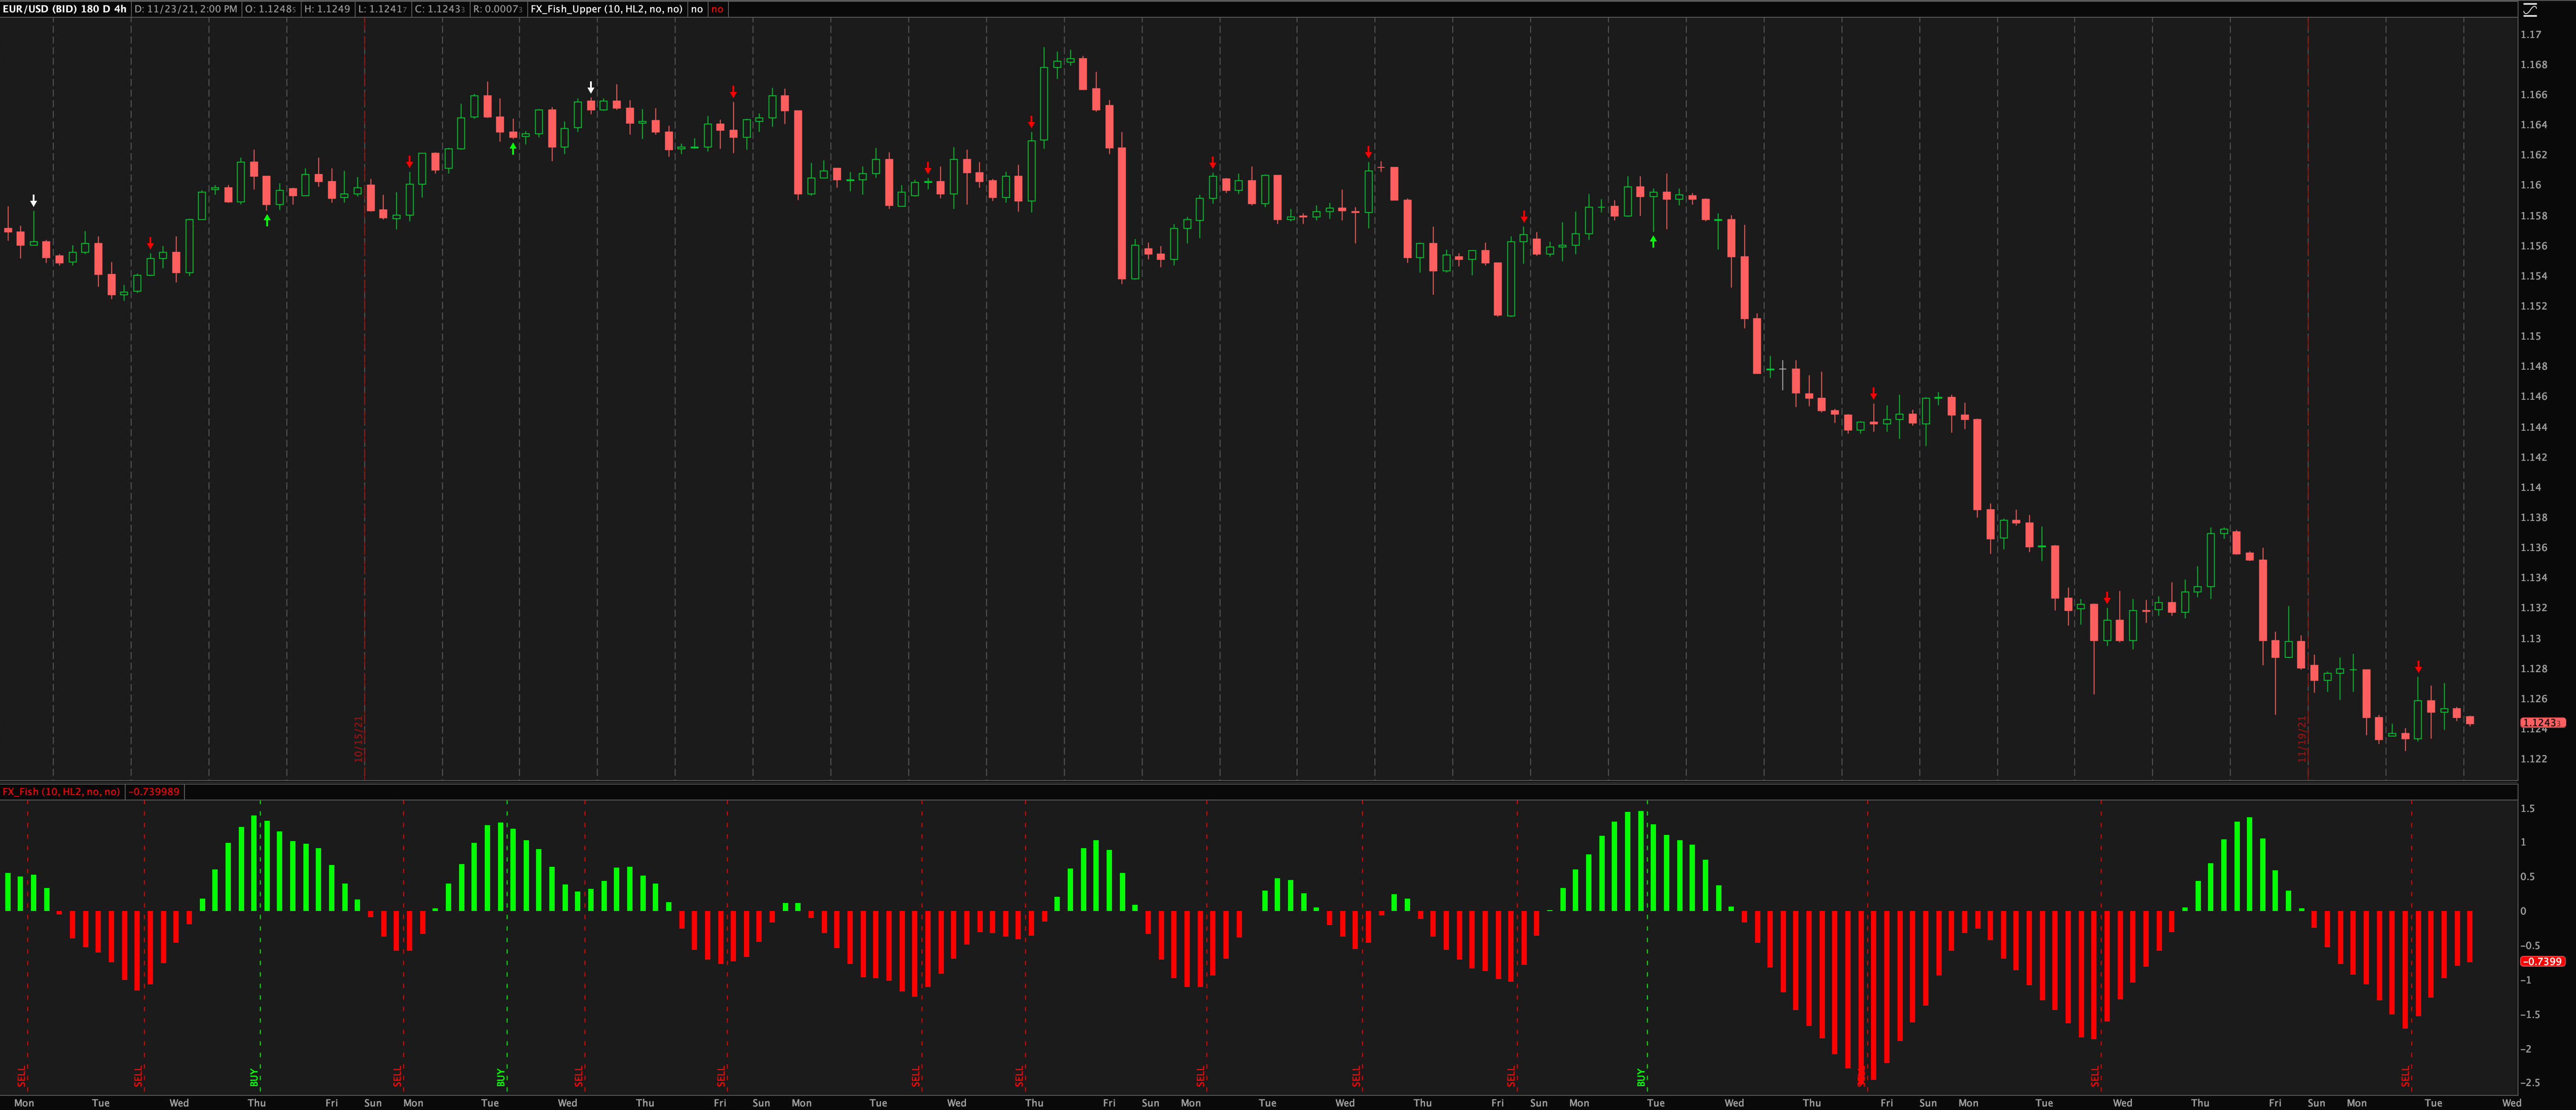Open the FX_Fish_Upper (10, HL2, no, no) study label
2576x1110 pixels.
coord(607,9)
